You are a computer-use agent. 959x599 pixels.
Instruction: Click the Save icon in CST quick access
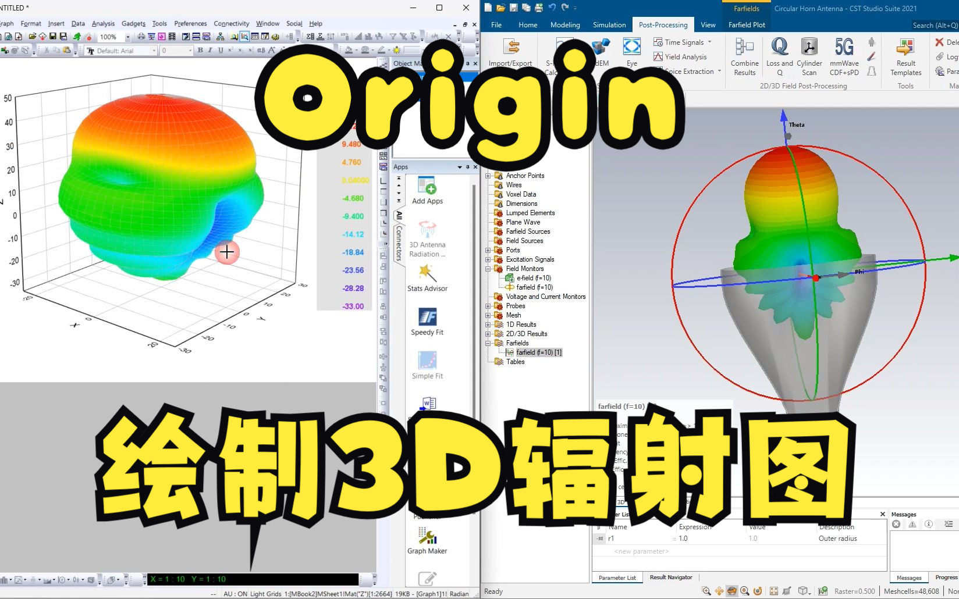tap(513, 8)
